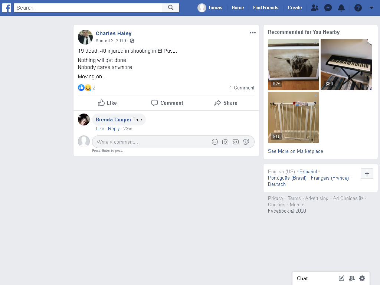Open Messenger icon in top bar
This screenshot has width=380, height=285.
pyautogui.click(x=328, y=8)
